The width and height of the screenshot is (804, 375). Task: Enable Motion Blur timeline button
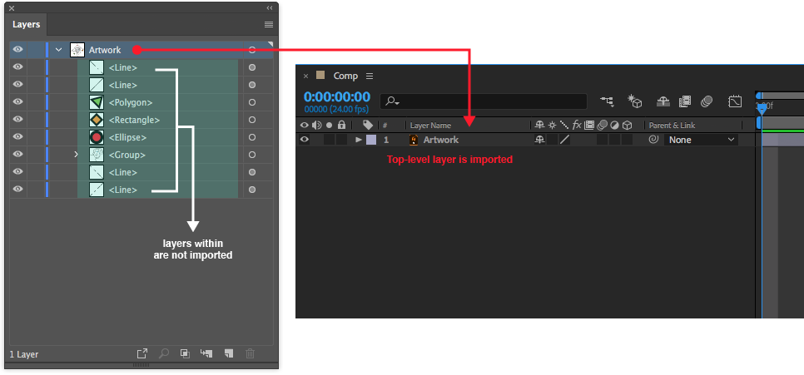[707, 101]
